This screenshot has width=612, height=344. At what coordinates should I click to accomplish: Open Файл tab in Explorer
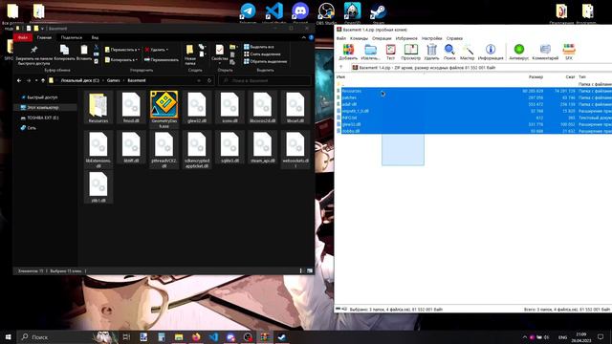23,37
